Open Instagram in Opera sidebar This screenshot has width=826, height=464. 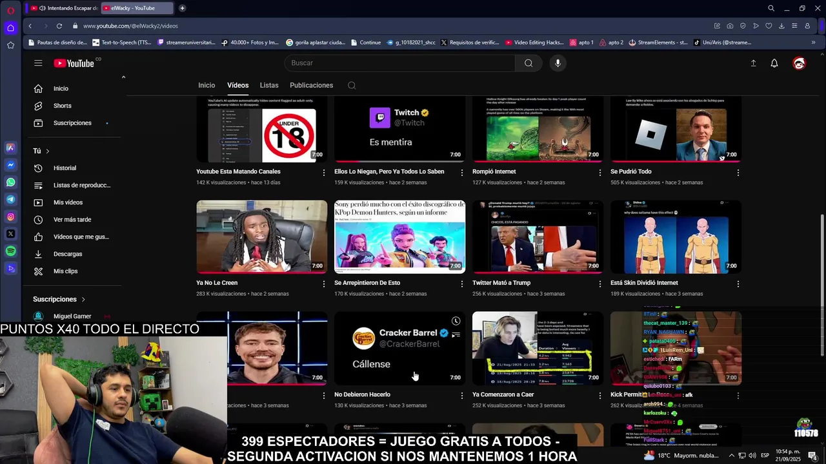[x=10, y=217]
